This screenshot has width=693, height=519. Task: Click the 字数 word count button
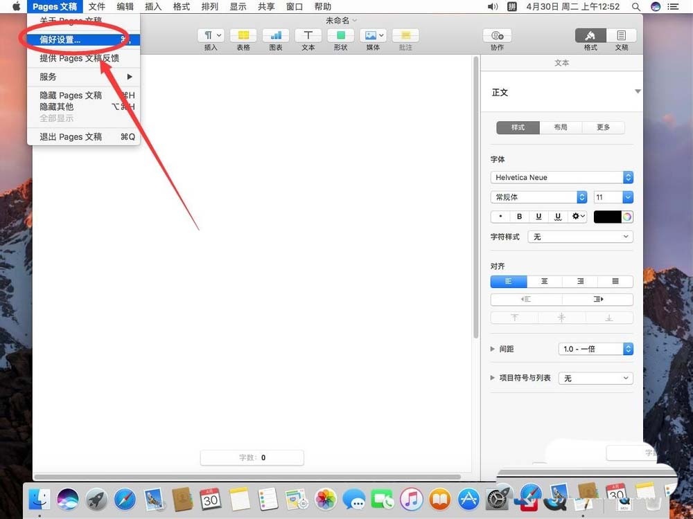(x=252, y=457)
